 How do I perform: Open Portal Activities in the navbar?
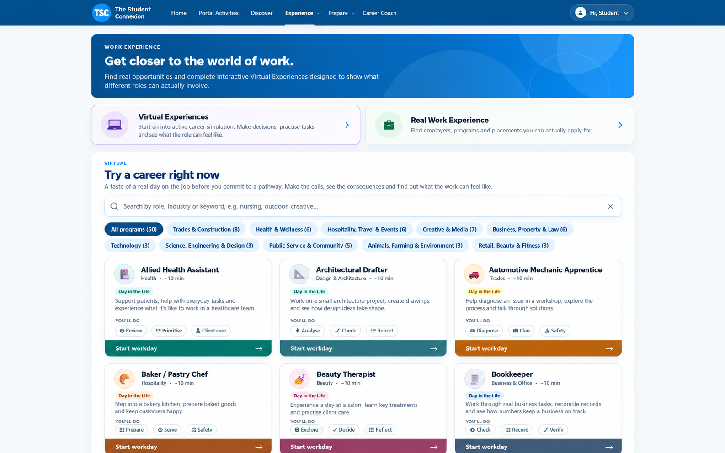coord(219,13)
